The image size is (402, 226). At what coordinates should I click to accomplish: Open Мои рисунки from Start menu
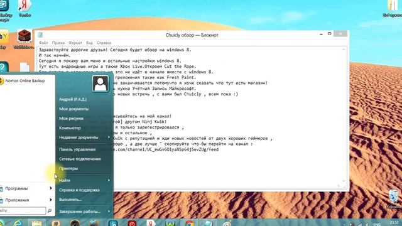(71, 119)
